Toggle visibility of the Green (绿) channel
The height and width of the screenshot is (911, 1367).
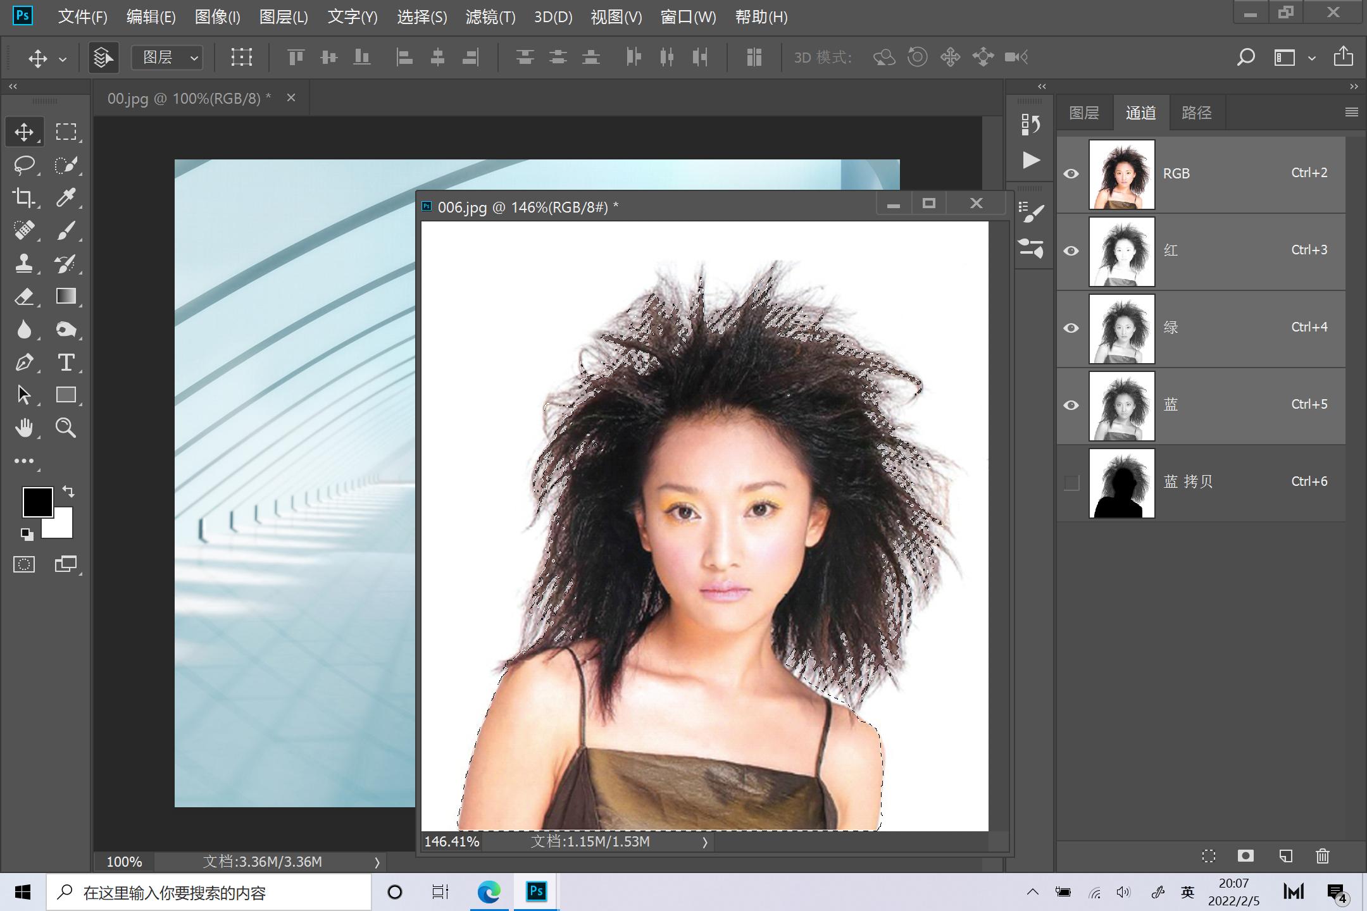pyautogui.click(x=1071, y=328)
